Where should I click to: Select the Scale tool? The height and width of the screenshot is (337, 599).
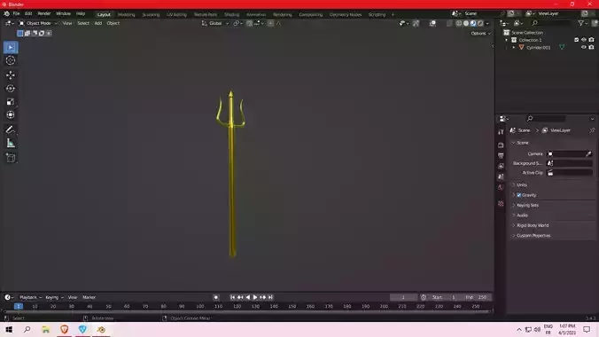[11, 102]
